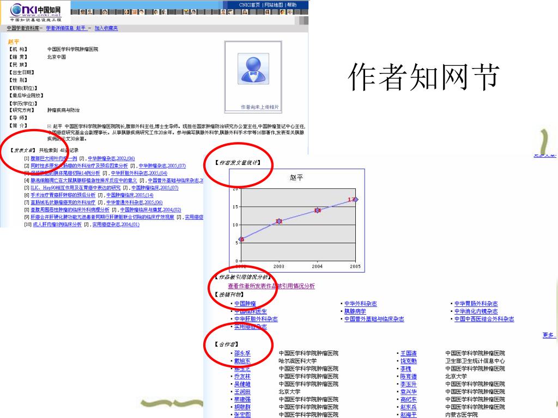558x418 pixels.
Task: Open journal link 中国肿瘤临床与康复,2004,(02)
Action: [x=150, y=210]
